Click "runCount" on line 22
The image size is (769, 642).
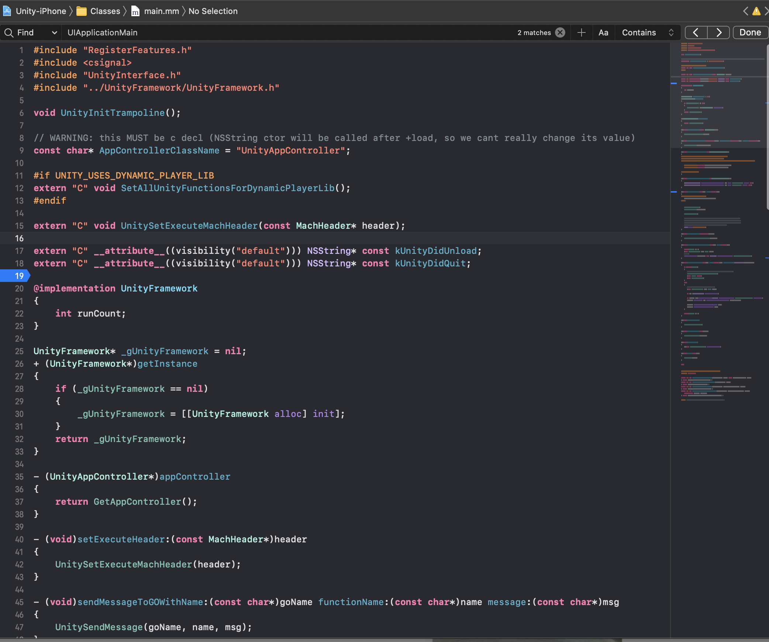99,314
